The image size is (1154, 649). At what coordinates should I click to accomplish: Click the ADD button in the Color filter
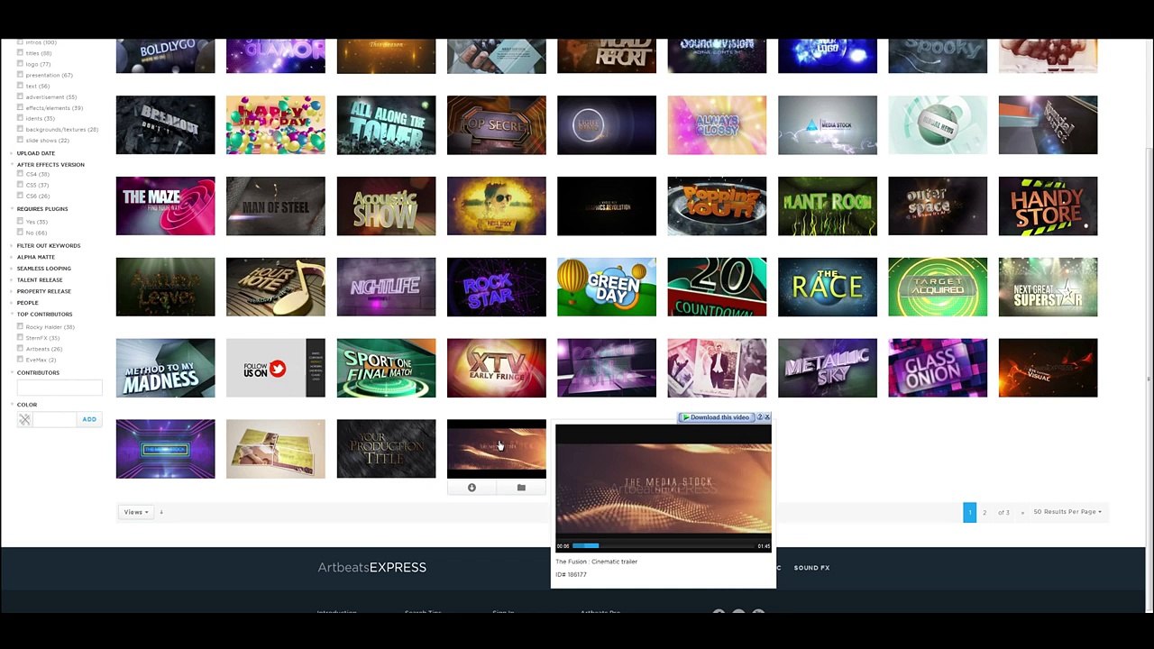point(89,419)
